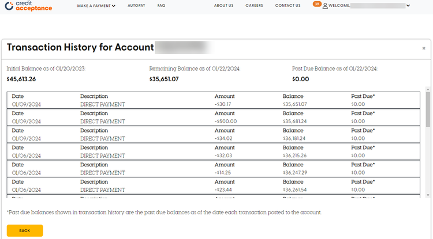Open the Autopay menu item
Viewport: 433px width, 239px height.
tap(136, 6)
